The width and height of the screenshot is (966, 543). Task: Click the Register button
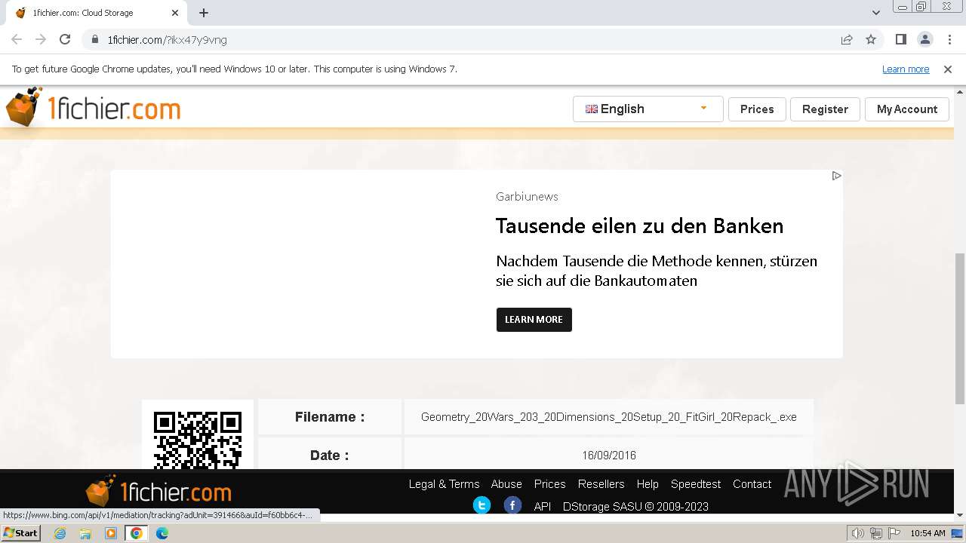point(825,109)
